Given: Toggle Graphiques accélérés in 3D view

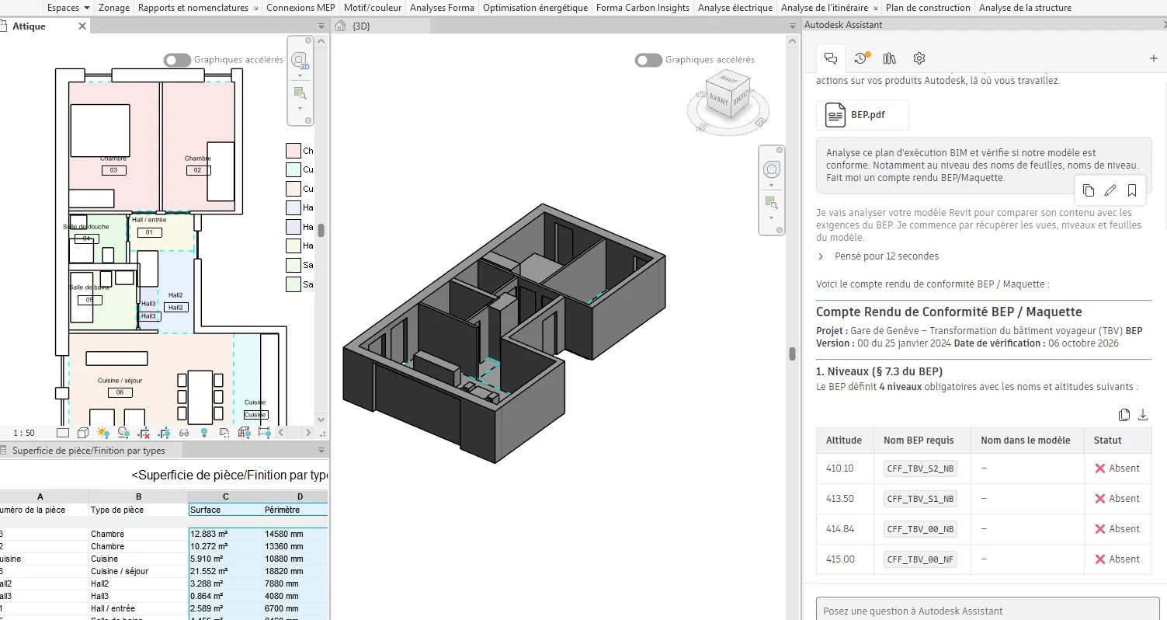Looking at the screenshot, I should [x=648, y=60].
